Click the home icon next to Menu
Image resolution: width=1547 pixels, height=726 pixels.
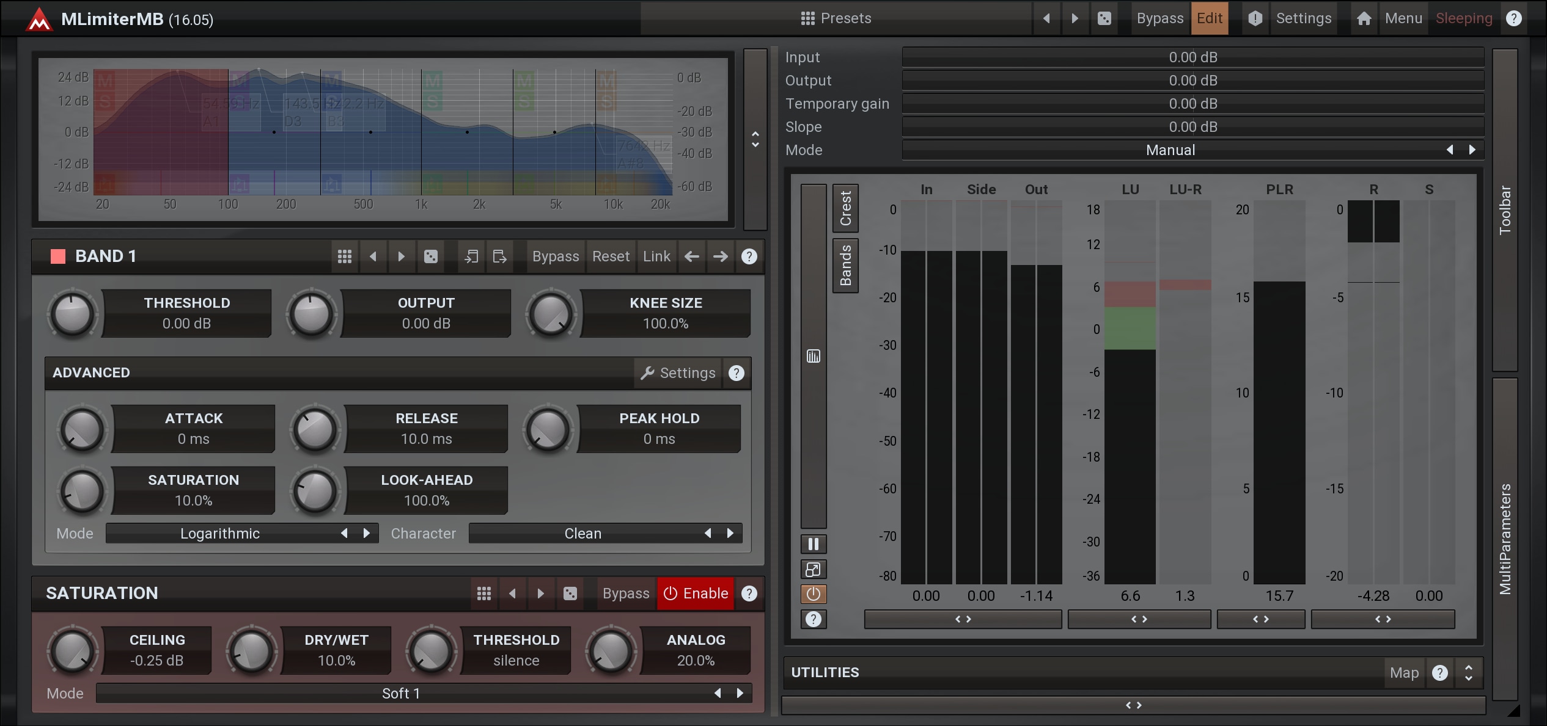(x=1364, y=18)
